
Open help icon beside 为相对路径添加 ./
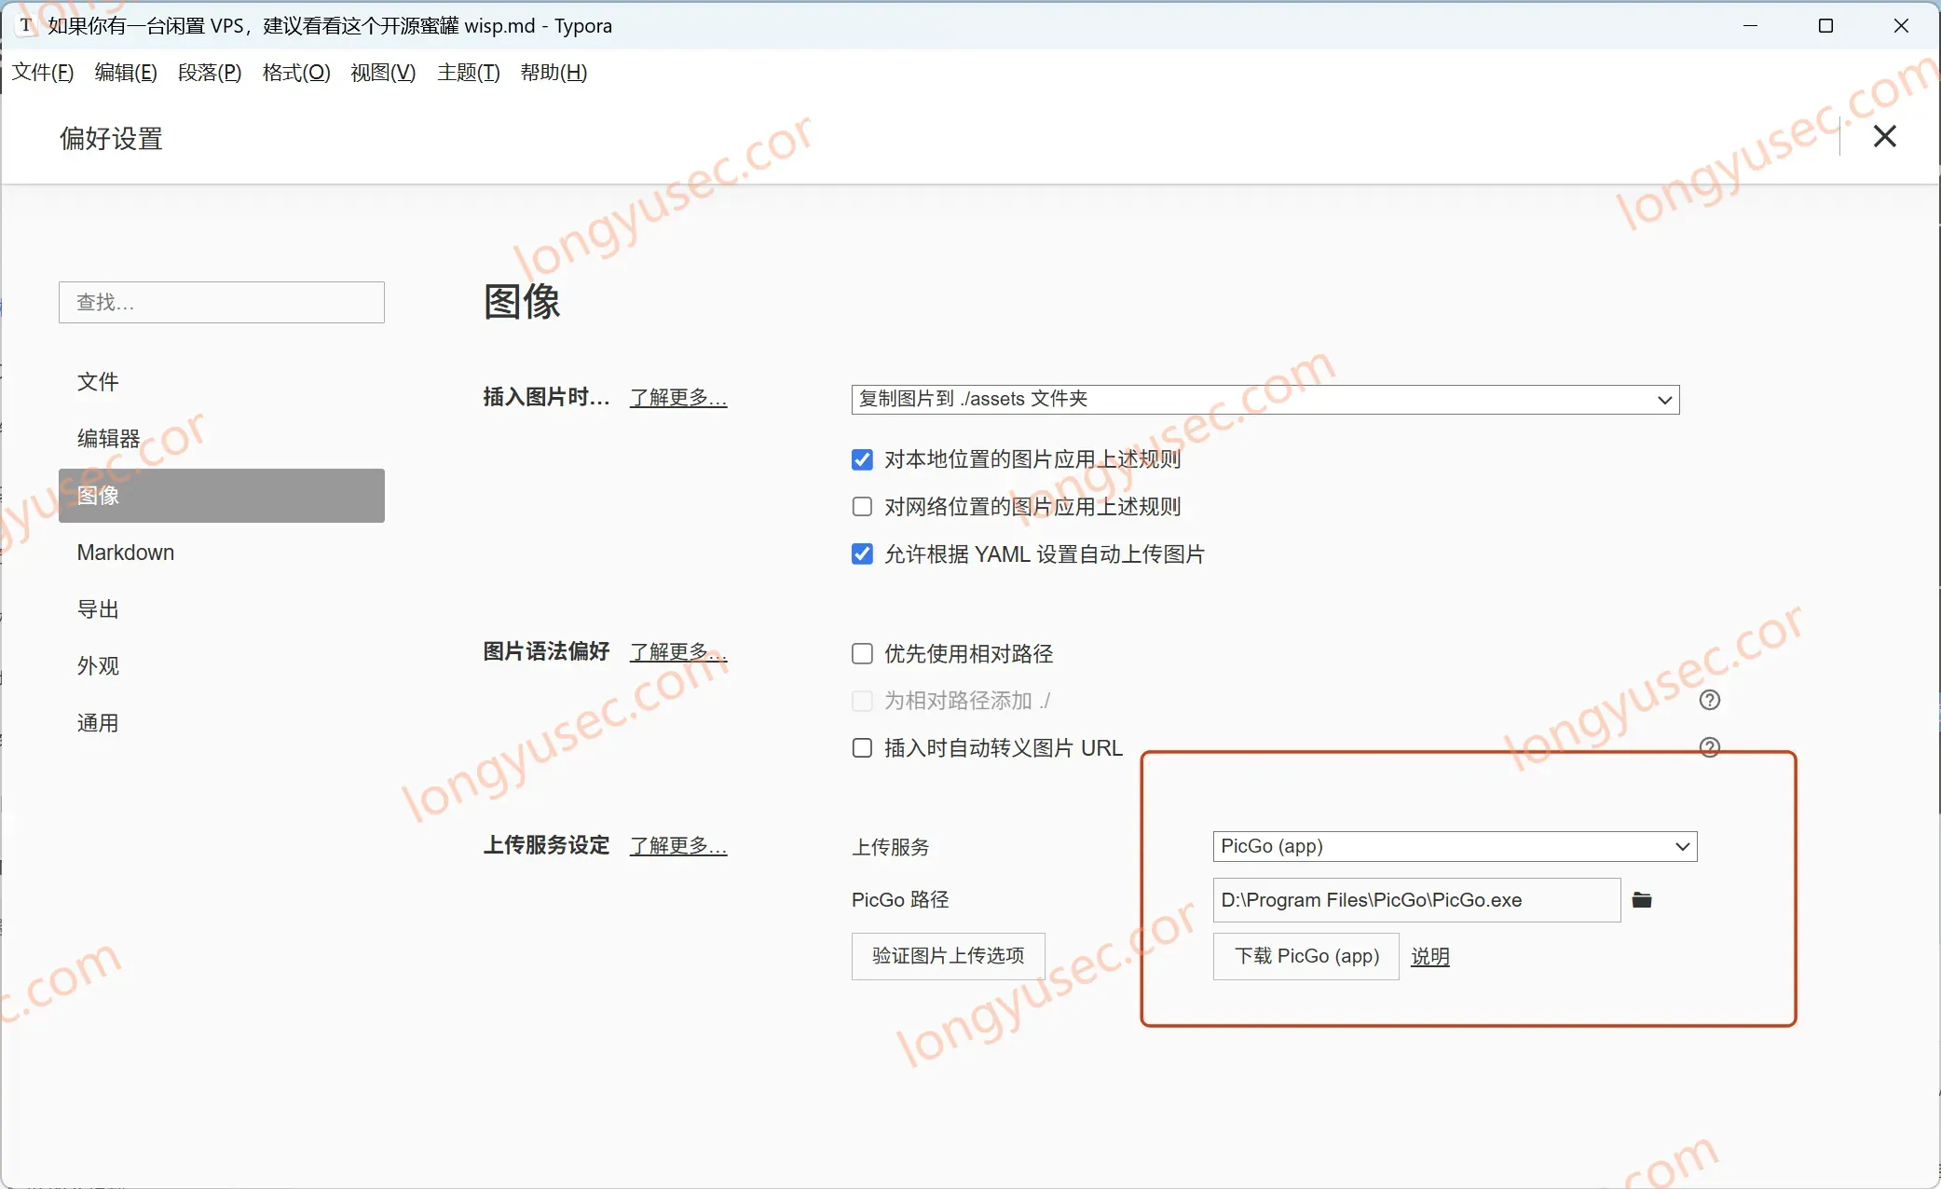pyautogui.click(x=1710, y=700)
